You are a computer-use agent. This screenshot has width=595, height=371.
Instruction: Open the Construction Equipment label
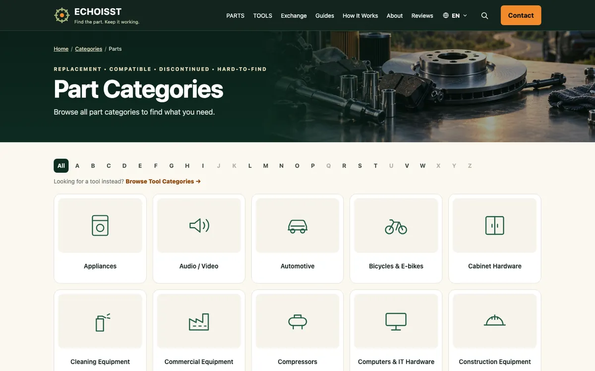pyautogui.click(x=495, y=362)
